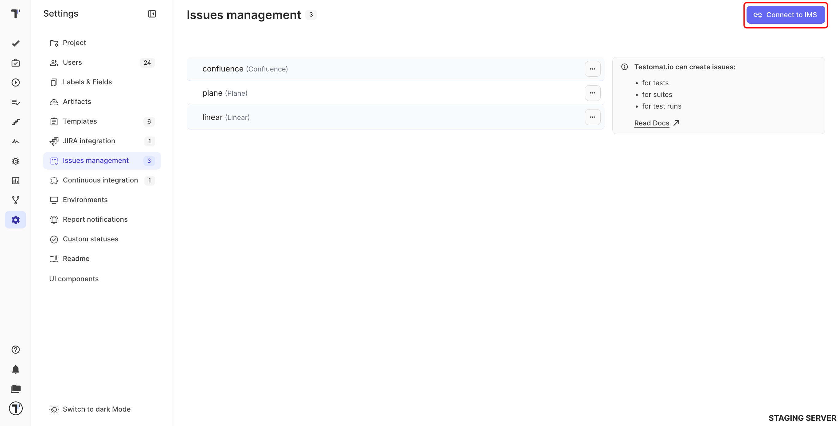Open options menu for confluence integration
This screenshot has height=426, width=839.
592,69
